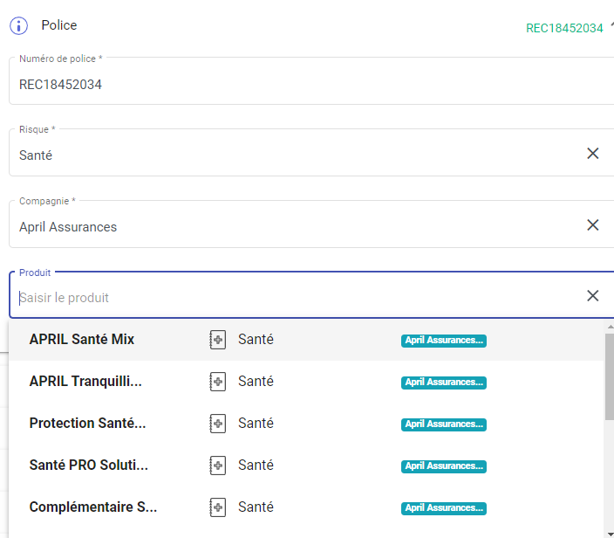The height and width of the screenshot is (538, 614).
Task: Click health icon in APRIL Santé Mix row
Action: coord(218,340)
